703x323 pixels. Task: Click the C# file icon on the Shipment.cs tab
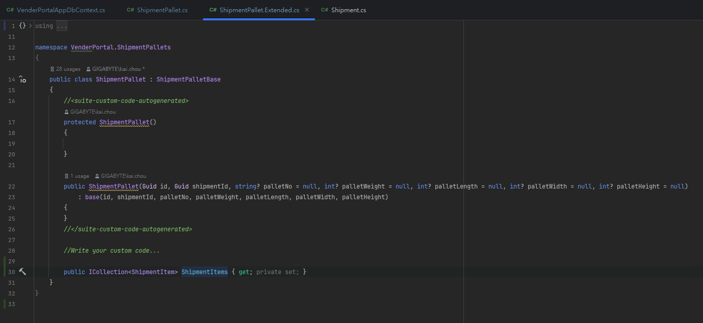click(324, 10)
